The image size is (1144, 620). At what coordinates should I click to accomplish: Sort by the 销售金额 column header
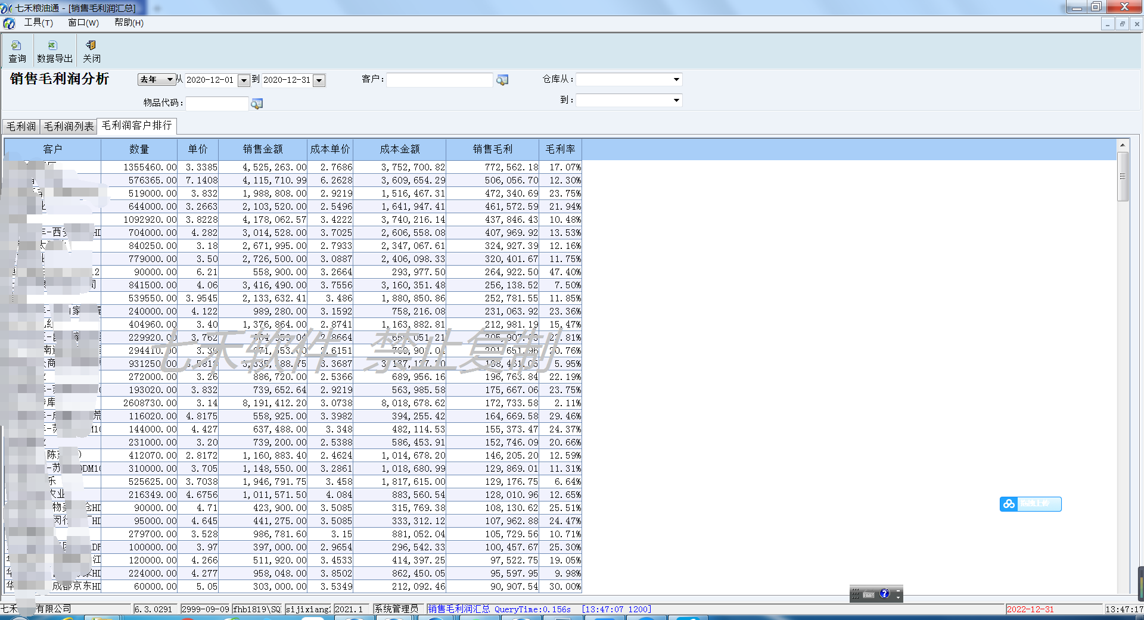click(263, 149)
